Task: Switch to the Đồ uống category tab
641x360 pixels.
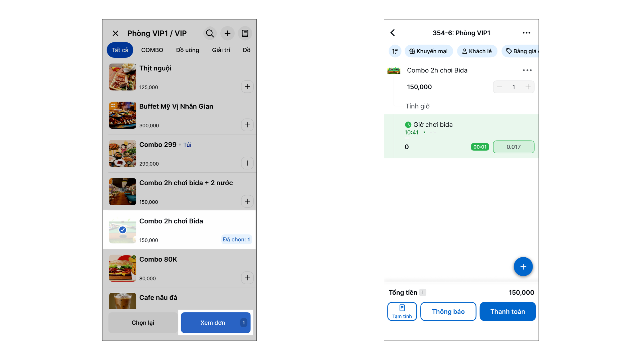Action: coord(188,50)
